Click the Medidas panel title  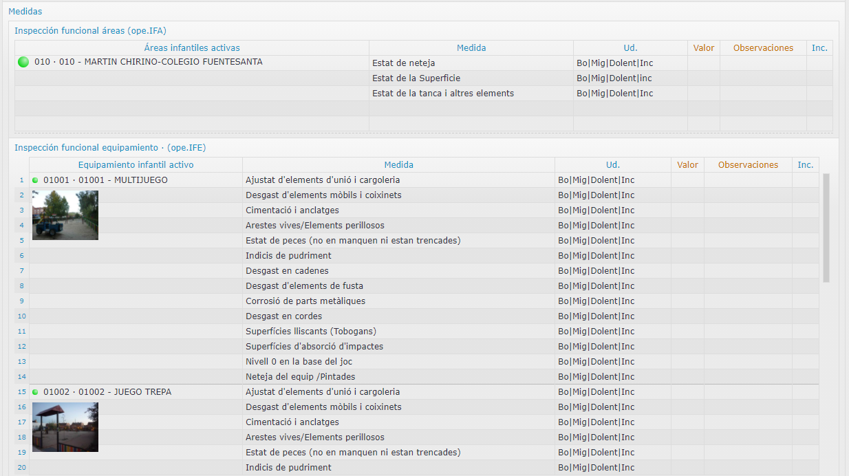(25, 11)
